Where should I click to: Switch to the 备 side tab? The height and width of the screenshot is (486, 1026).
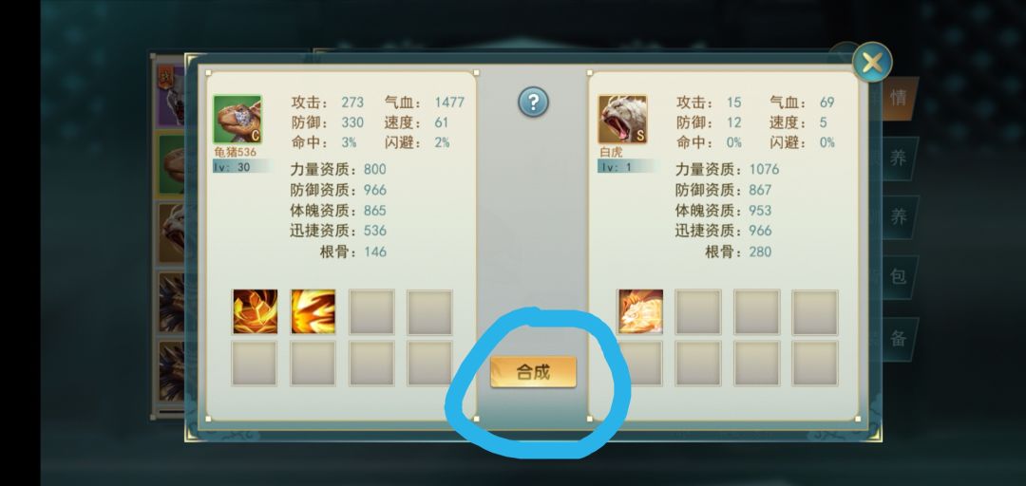coord(899,338)
